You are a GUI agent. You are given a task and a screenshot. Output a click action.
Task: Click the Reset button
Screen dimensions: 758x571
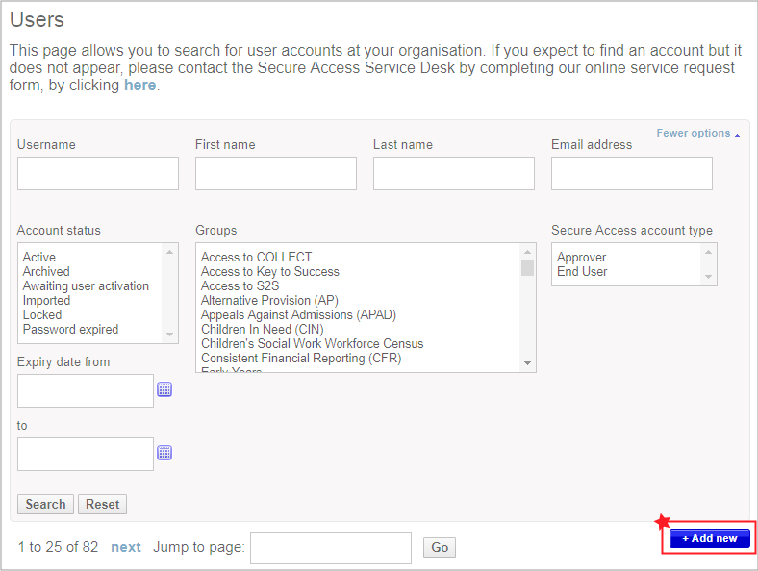click(x=103, y=504)
